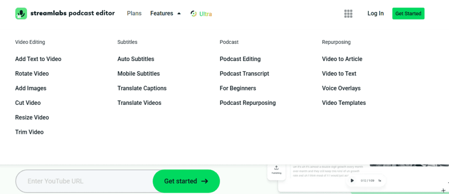449x194 pixels.
Task: Click the Subtitles column heading
Action: tap(128, 42)
